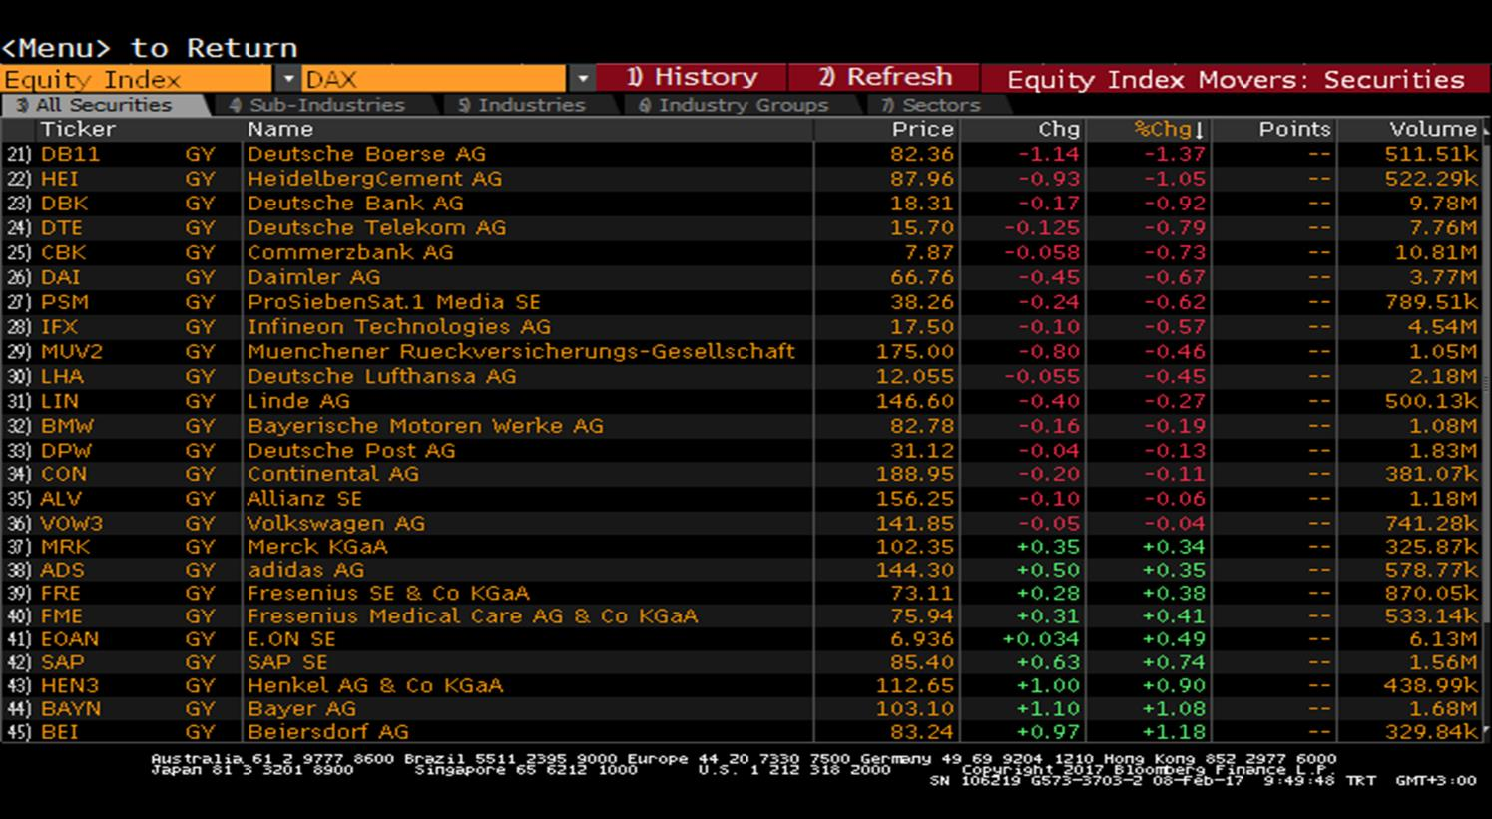Click the Equity Index input field

pyautogui.click(x=138, y=79)
